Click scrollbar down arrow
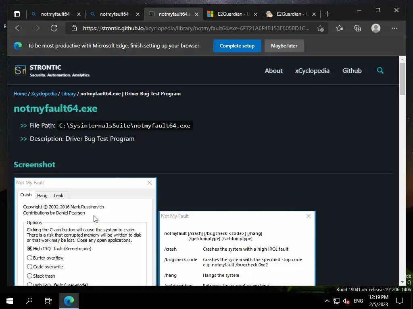The width and height of the screenshot is (413, 309). 402,282
